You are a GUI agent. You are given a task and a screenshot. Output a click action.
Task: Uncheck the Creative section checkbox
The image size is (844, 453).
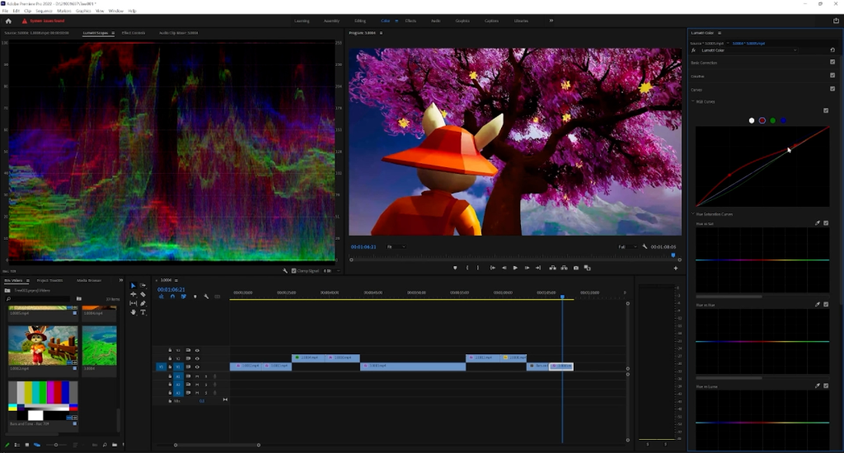pos(832,75)
